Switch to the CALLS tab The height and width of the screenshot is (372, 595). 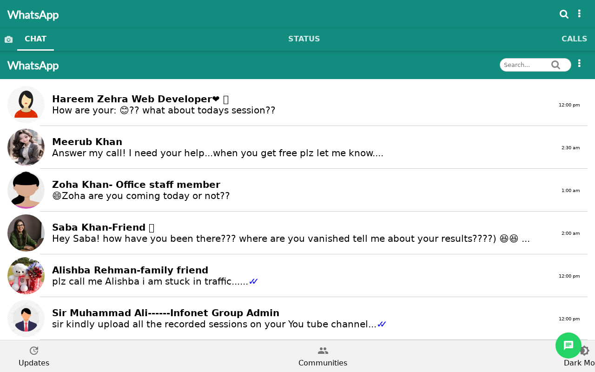pos(574,39)
